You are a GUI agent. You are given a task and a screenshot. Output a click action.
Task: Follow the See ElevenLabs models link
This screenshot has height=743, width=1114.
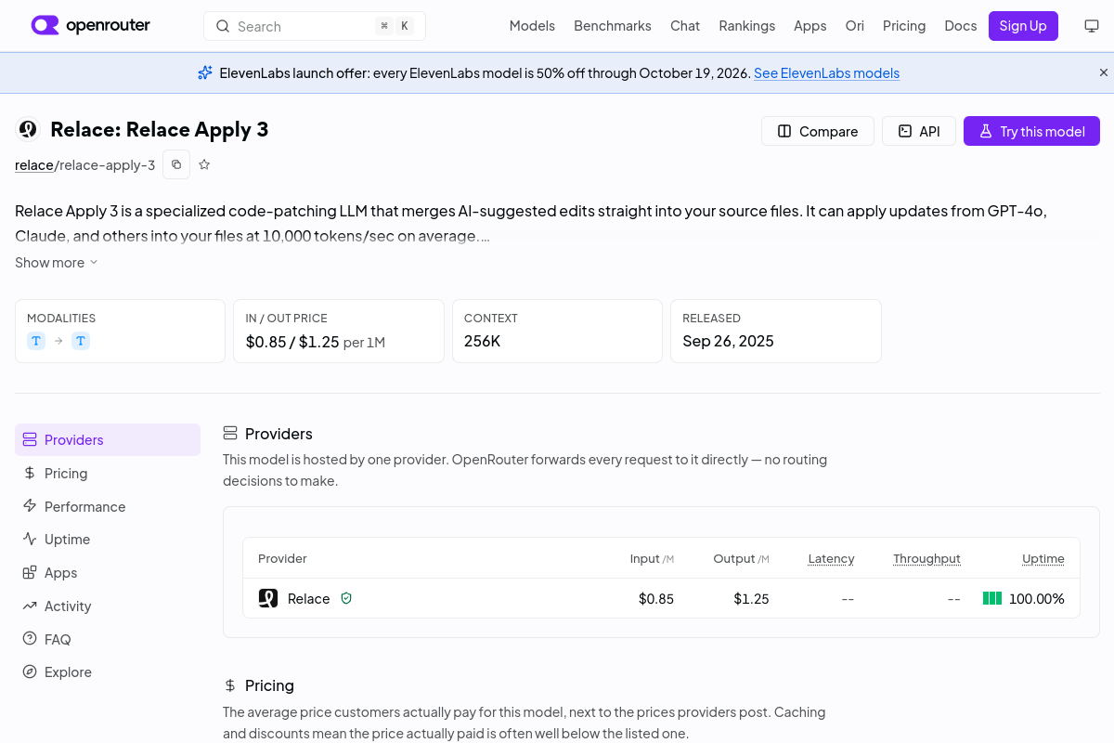pos(826,72)
